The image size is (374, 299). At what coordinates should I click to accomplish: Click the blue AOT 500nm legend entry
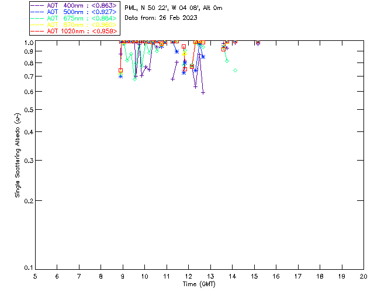point(74,12)
